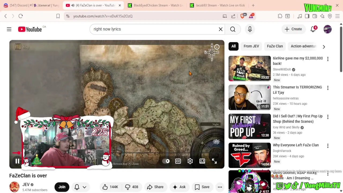Image resolution: width=343 pixels, height=193 pixels.
Task: Show video info cards icon
Action: point(217,47)
